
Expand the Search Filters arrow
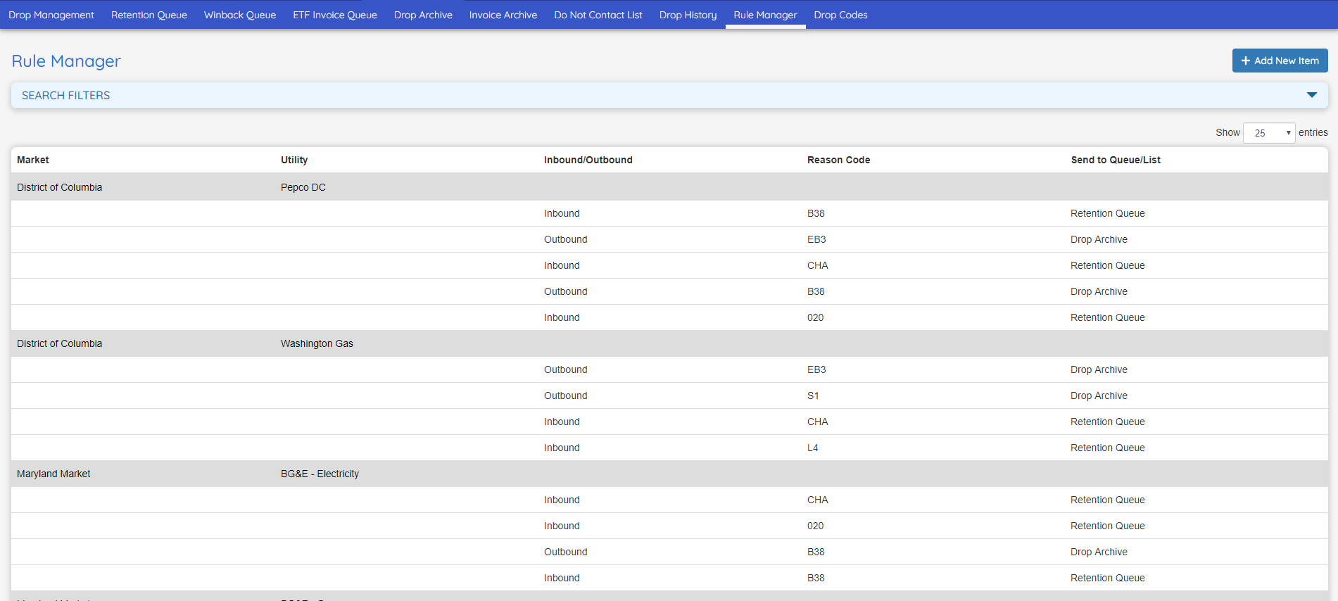click(x=1312, y=95)
